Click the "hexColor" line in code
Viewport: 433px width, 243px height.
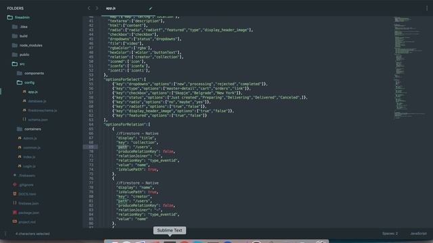click(144, 53)
